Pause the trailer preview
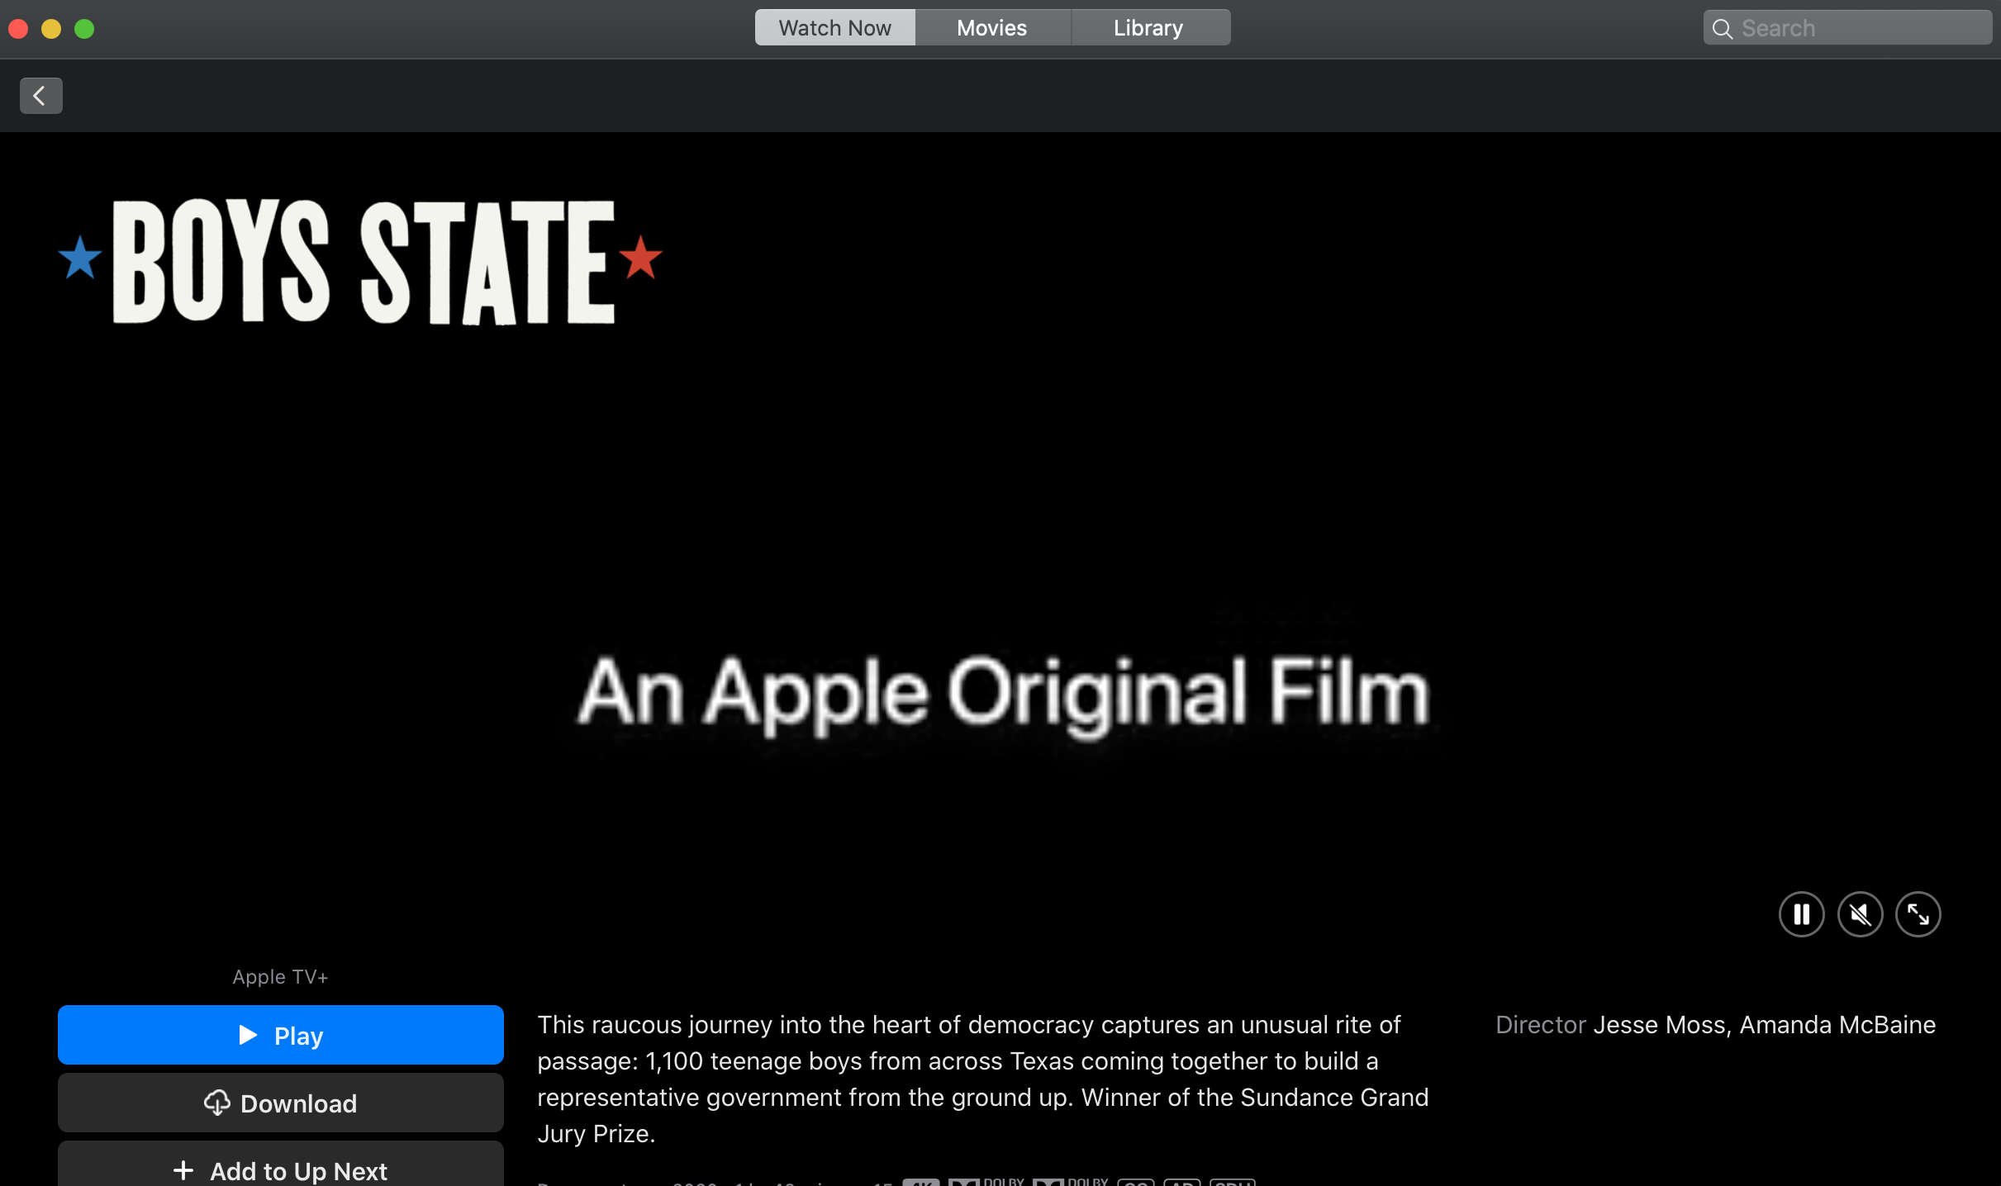The height and width of the screenshot is (1186, 2001). 1801,914
